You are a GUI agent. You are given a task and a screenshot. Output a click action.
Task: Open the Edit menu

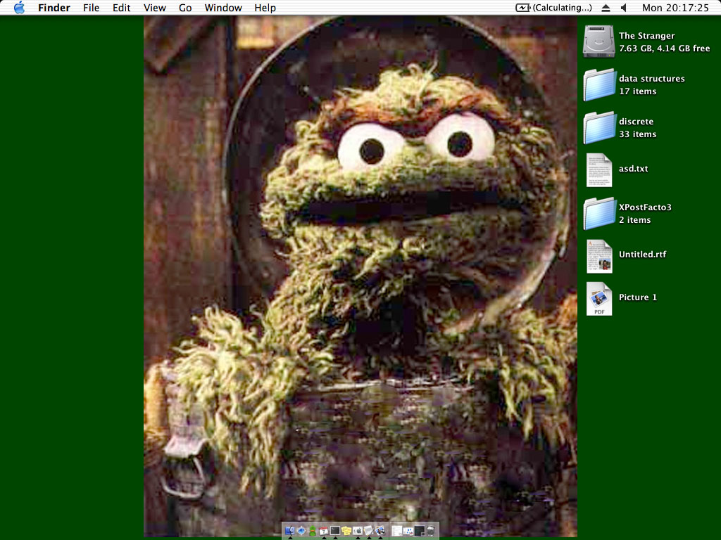coord(121,8)
